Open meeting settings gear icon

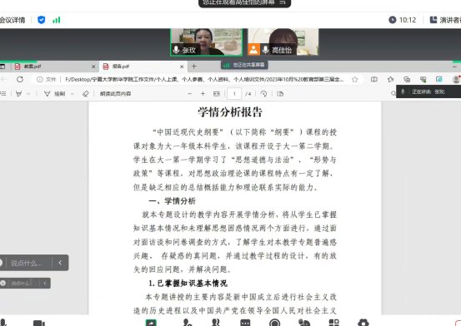coord(363,323)
